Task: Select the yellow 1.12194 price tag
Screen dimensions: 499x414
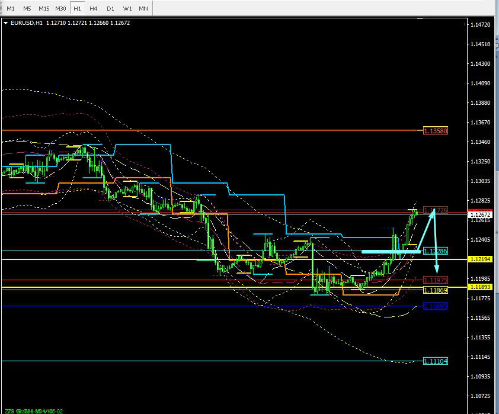Action: (480, 259)
